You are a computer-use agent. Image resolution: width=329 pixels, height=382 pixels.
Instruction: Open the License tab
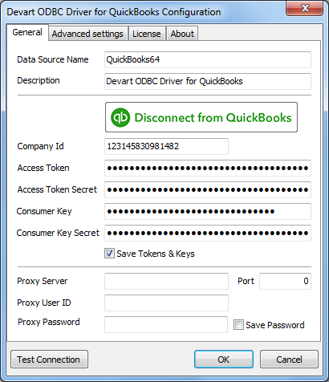click(147, 34)
